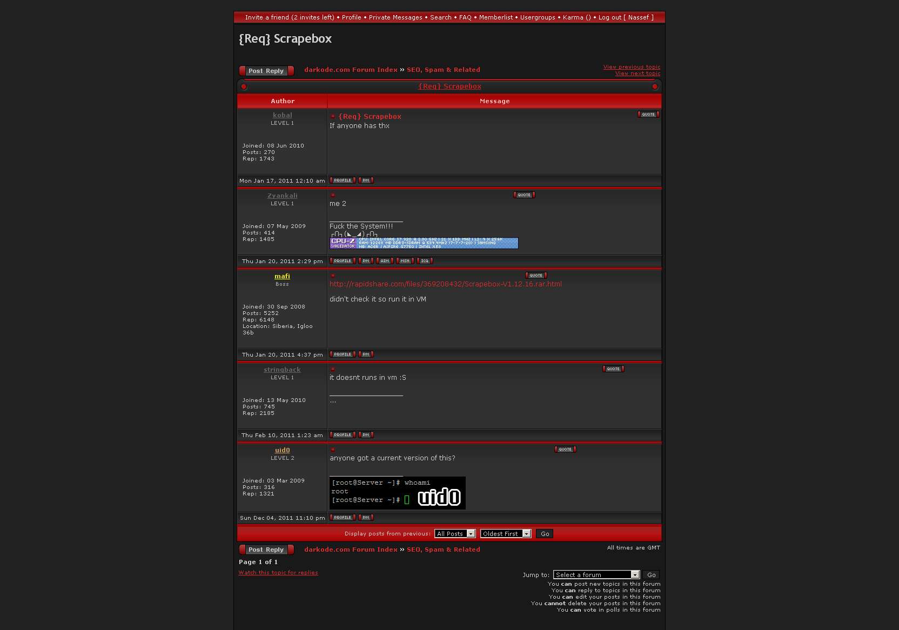
Task: Open the rapidshare Scrapebox download link
Action: [446, 284]
